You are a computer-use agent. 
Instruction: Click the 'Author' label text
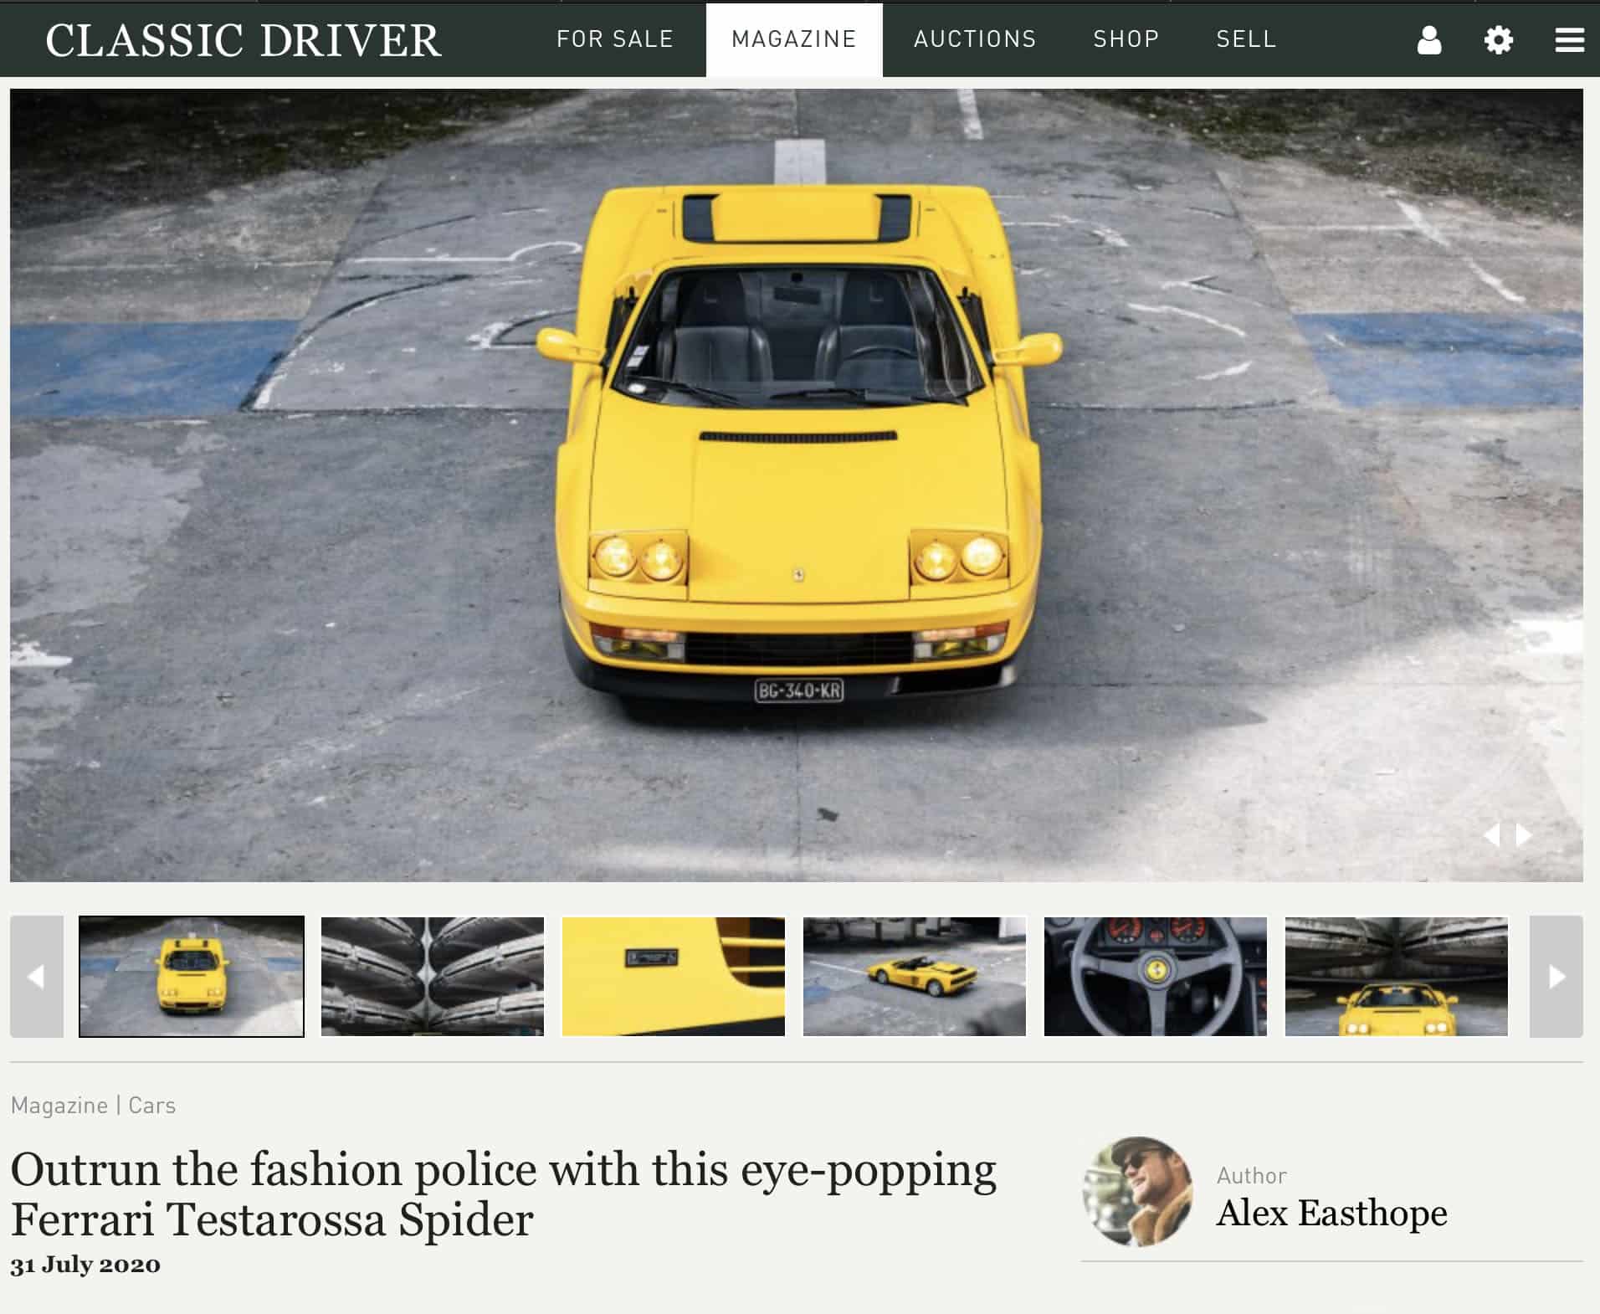pos(1252,1176)
